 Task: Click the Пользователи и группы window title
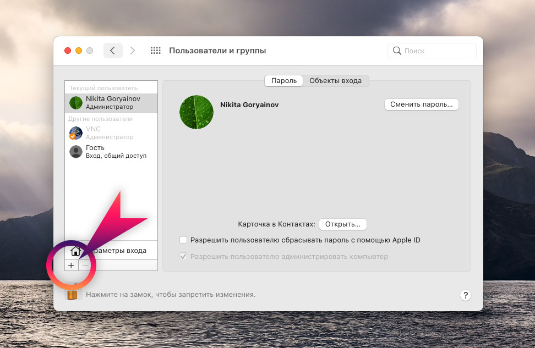point(217,51)
